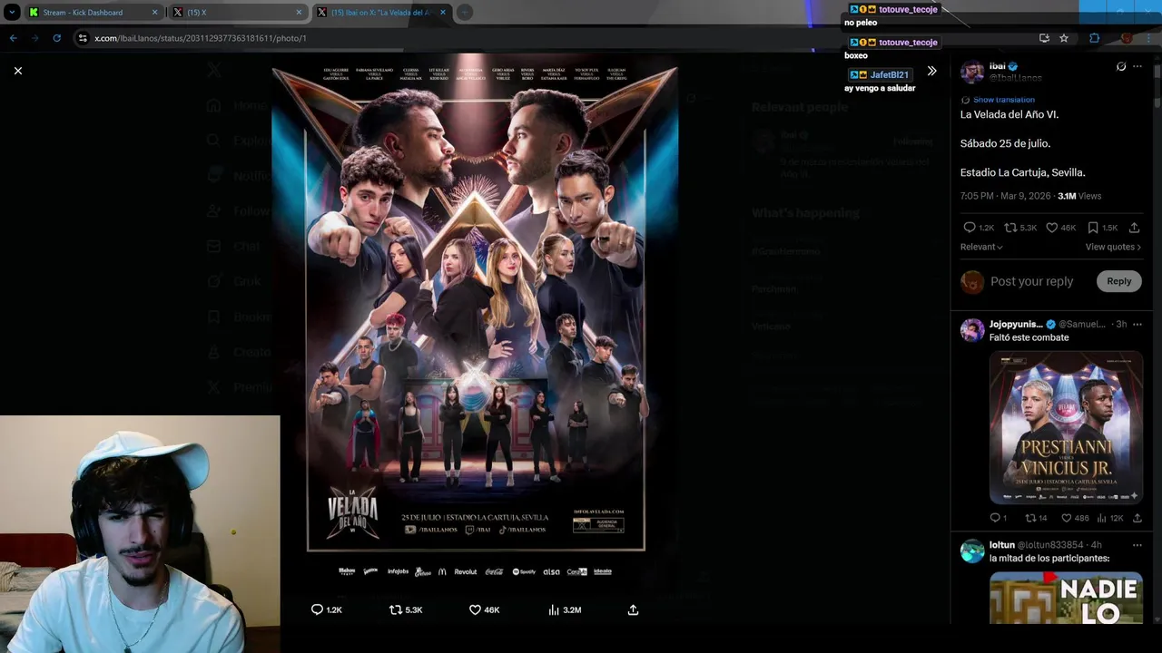1162x653 pixels.
Task: Open the View quotes link
Action: click(1113, 247)
